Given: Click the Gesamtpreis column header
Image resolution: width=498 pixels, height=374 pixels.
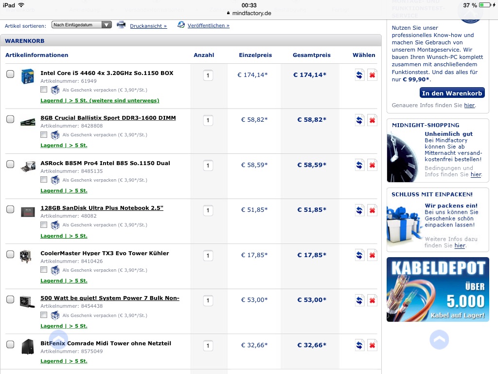Looking at the screenshot, I should point(312,55).
